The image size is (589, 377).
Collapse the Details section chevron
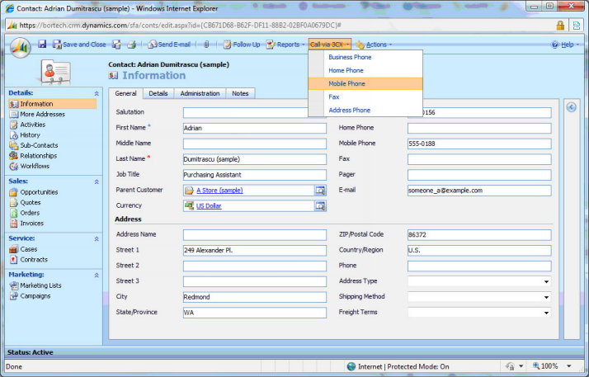click(x=97, y=93)
